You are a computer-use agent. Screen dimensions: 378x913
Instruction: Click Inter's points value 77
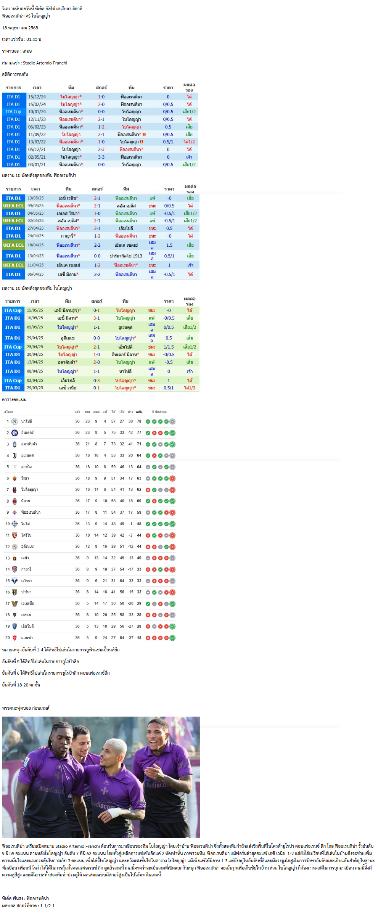pyautogui.click(x=139, y=433)
